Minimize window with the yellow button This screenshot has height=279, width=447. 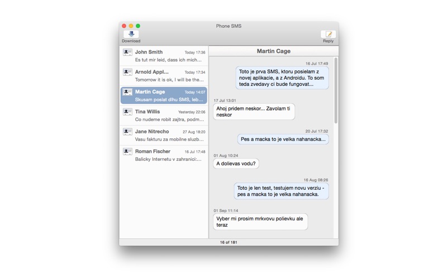coord(131,26)
